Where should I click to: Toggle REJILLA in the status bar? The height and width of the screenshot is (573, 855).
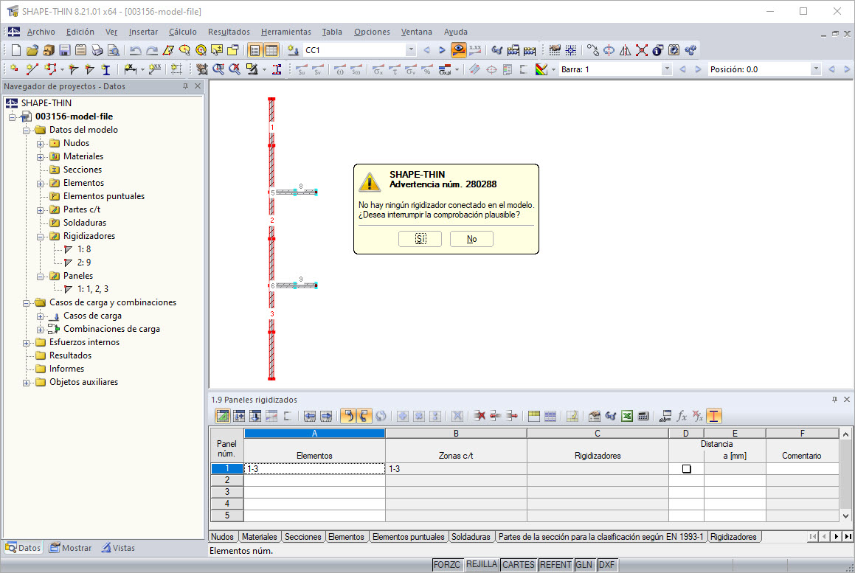click(482, 565)
